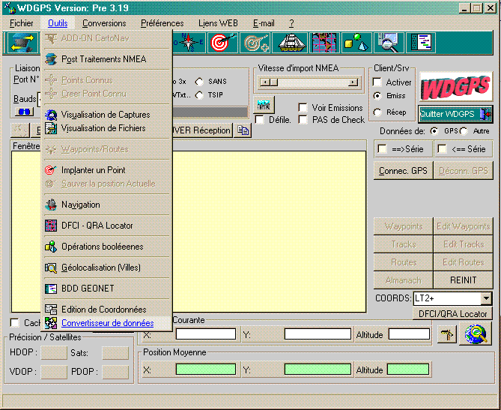The height and width of the screenshot is (410, 501).
Task: Choose Convertisseur de données menu entry
Action: [x=107, y=323]
